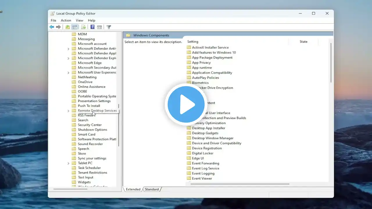The height and width of the screenshot is (209, 372).
Task: Toggle the Show/Hide Action Pane icon
Action: pos(99,27)
